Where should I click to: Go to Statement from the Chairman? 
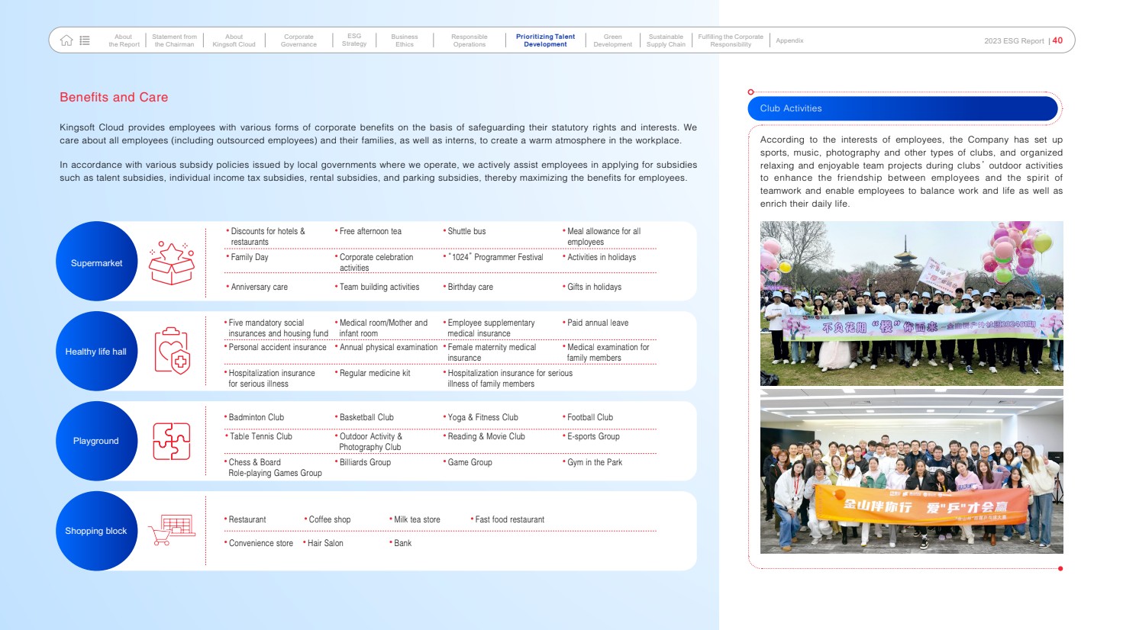174,40
